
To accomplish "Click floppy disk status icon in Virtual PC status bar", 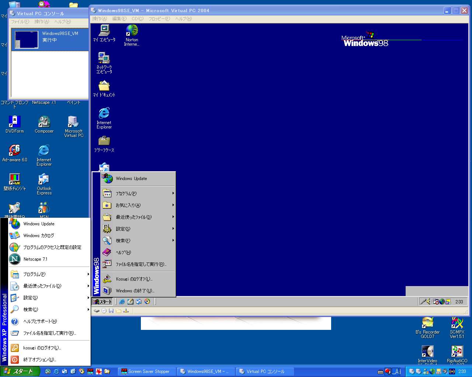I will point(111,311).
